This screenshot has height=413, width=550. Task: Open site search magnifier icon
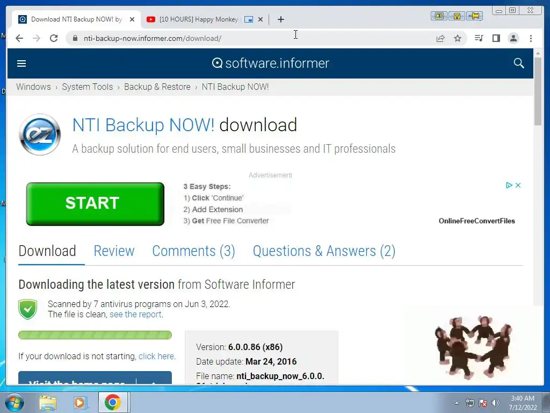pyautogui.click(x=519, y=63)
